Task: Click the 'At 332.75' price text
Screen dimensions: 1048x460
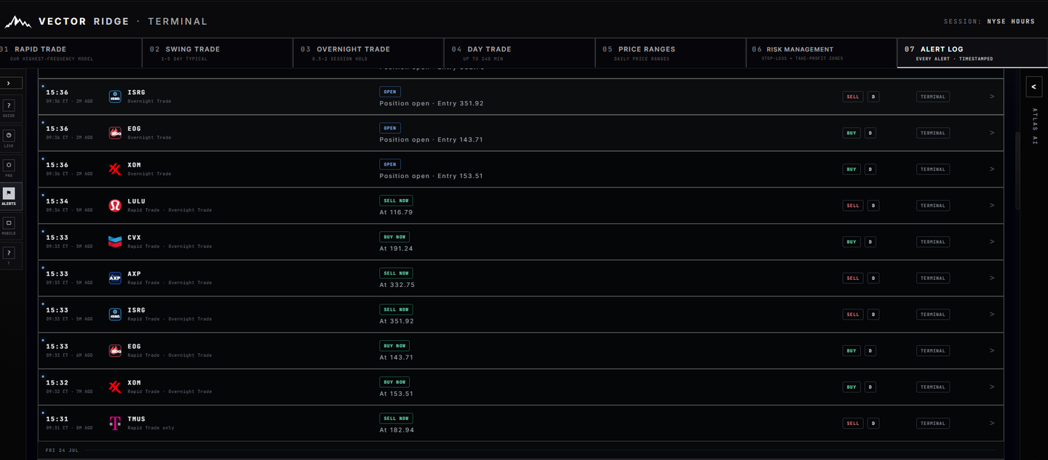Action: pos(397,285)
